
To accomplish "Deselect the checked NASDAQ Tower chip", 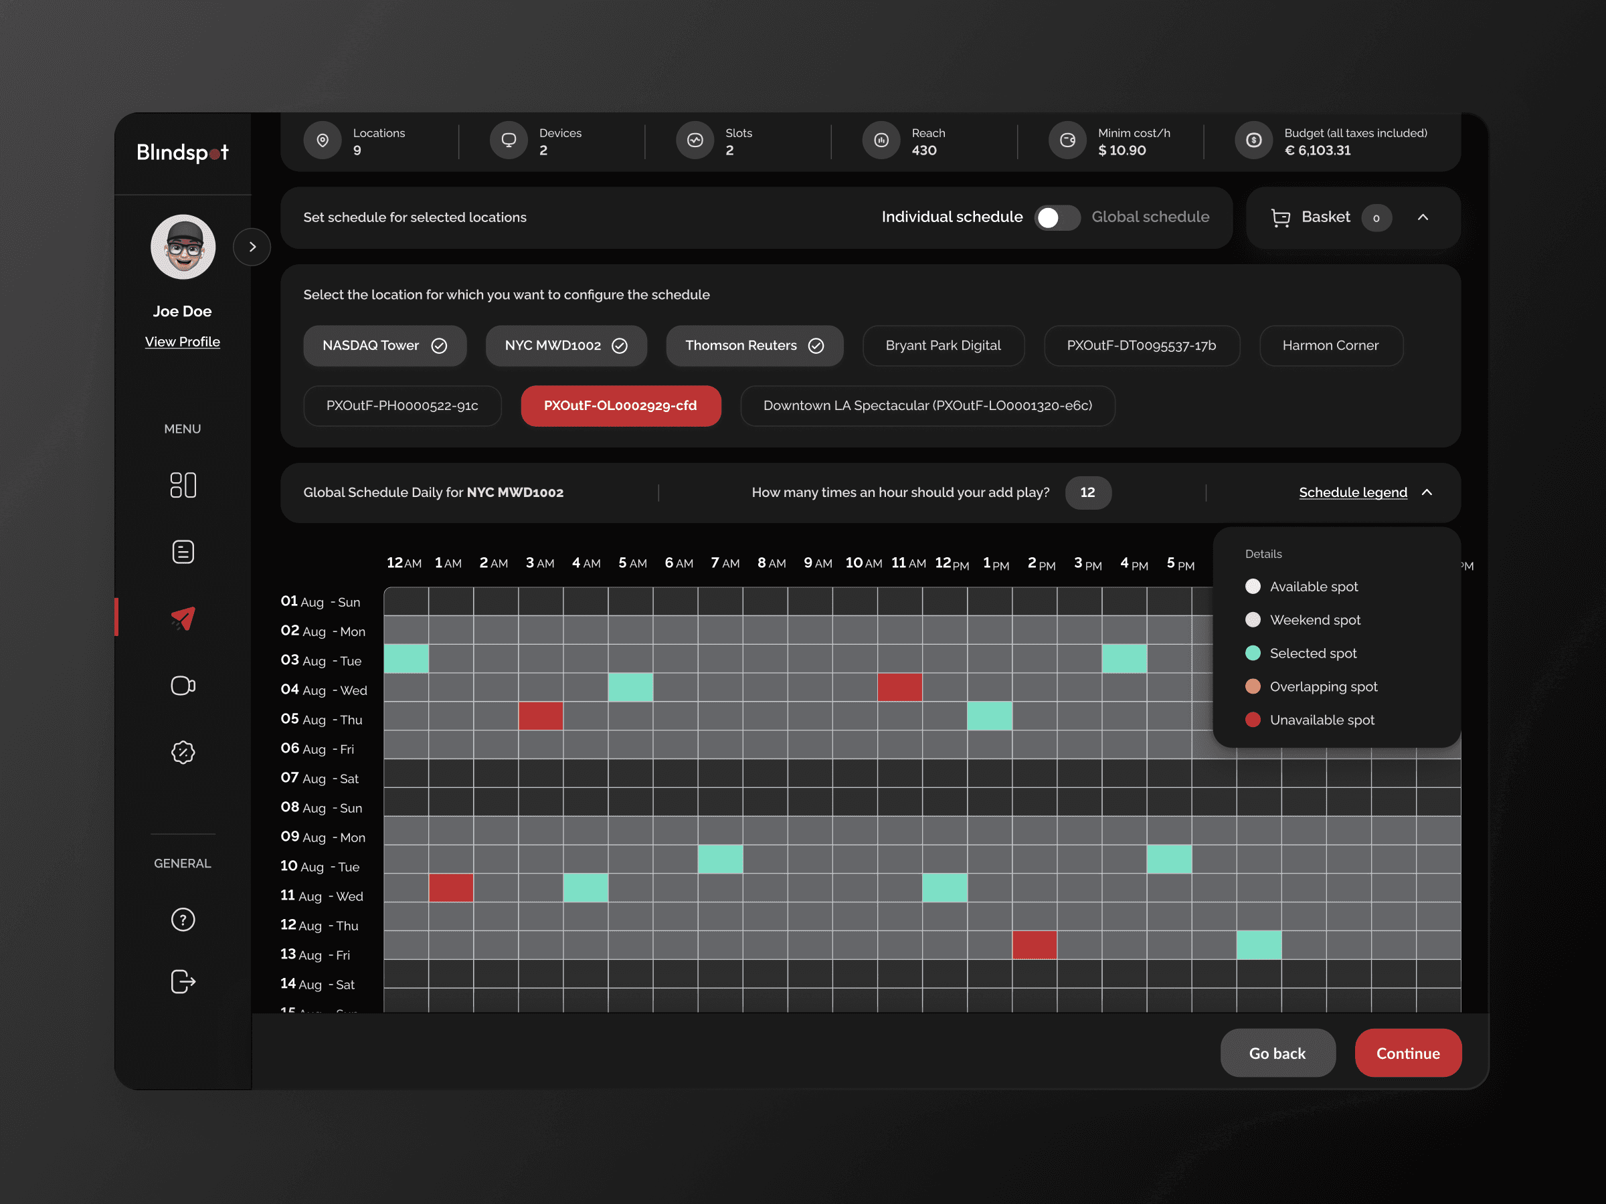I will click(x=384, y=345).
